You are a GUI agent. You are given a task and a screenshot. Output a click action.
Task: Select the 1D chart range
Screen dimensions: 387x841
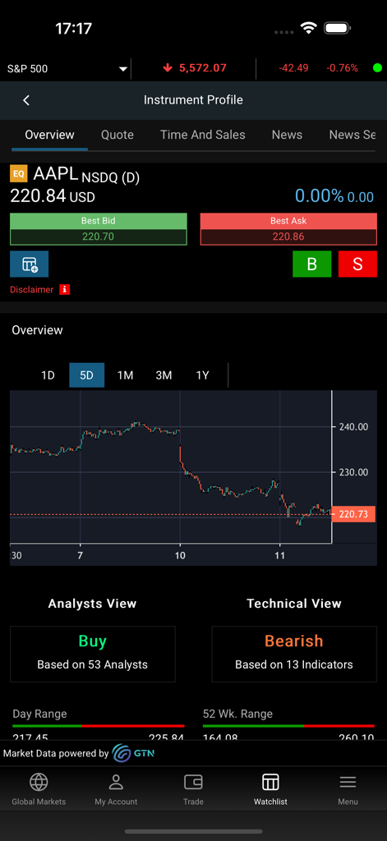(48, 375)
